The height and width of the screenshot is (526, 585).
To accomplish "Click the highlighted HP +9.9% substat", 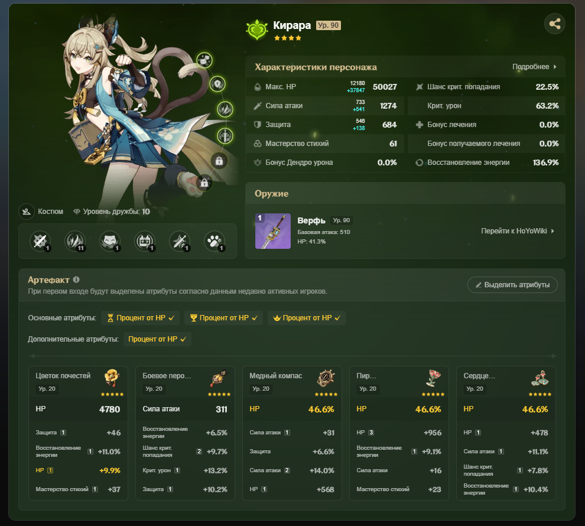I will point(78,470).
